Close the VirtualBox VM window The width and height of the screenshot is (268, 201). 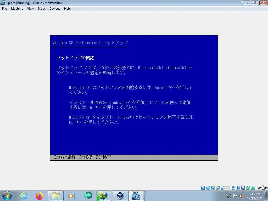click(x=263, y=3)
